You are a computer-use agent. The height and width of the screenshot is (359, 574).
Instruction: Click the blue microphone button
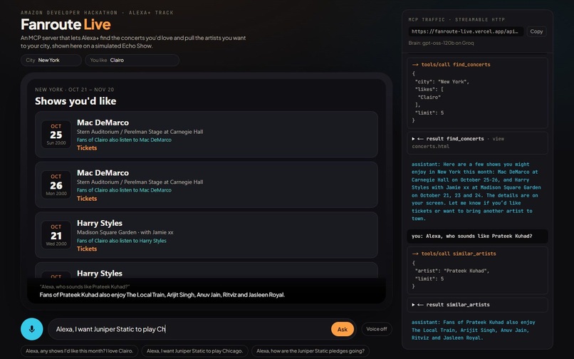(x=32, y=328)
